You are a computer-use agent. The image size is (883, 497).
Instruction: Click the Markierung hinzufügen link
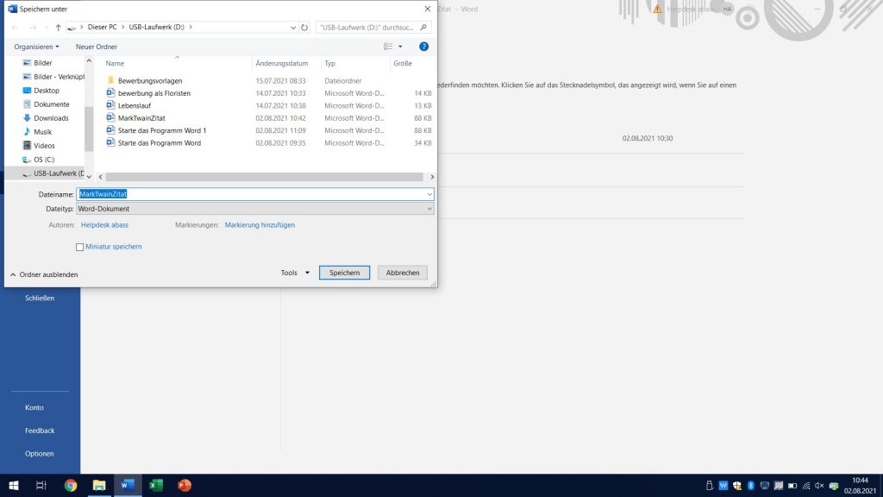point(260,225)
